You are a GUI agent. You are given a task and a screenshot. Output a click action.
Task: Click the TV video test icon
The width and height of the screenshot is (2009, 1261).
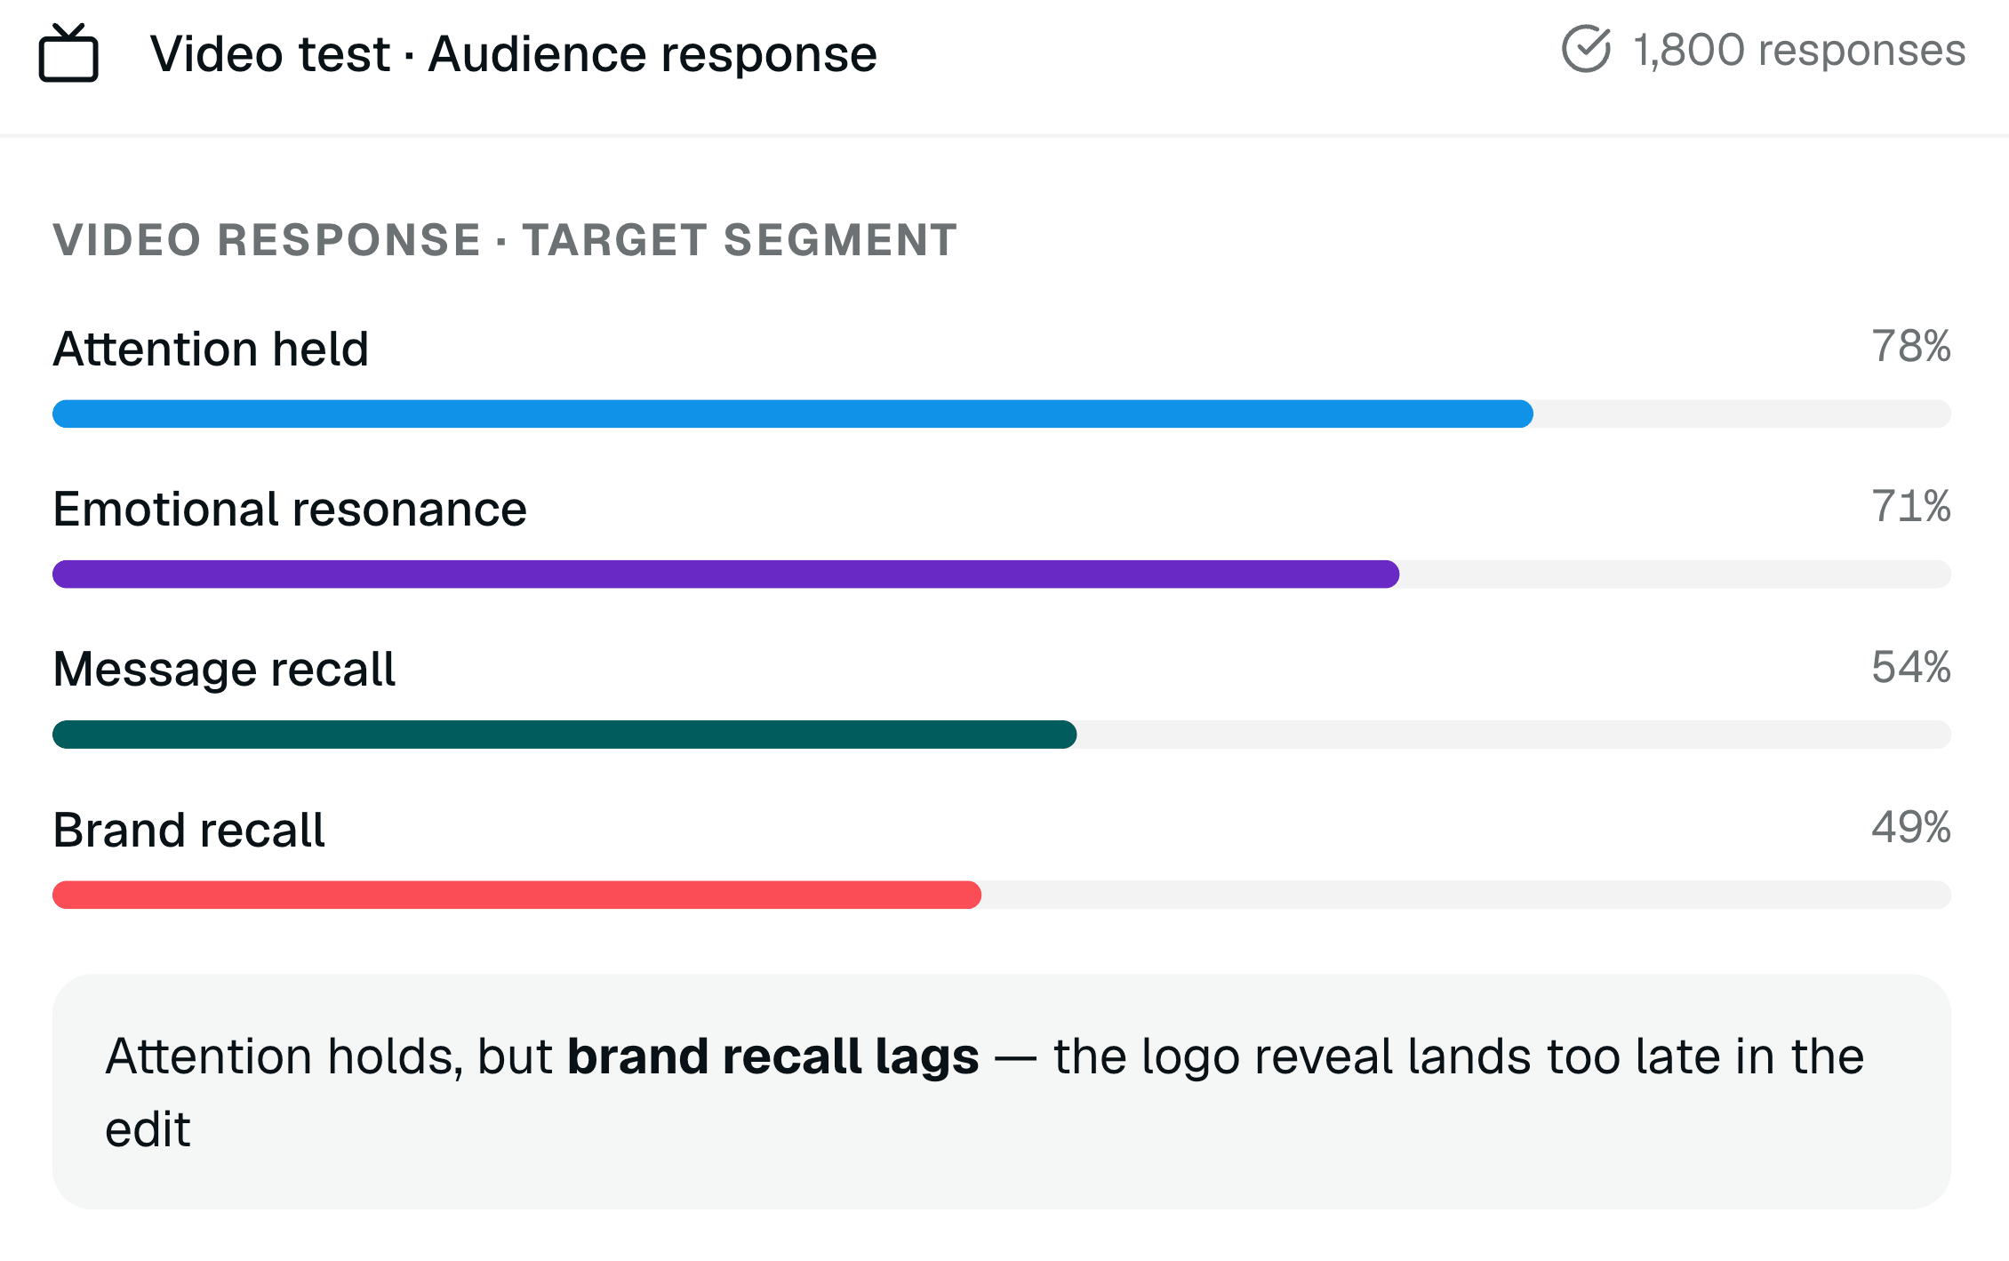coord(68,53)
